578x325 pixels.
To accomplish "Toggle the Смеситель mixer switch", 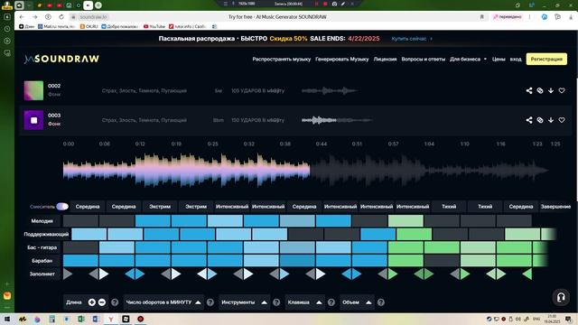I will point(62,207).
